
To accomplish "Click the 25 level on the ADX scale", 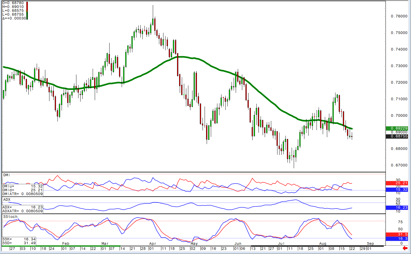I will pos(398,202).
